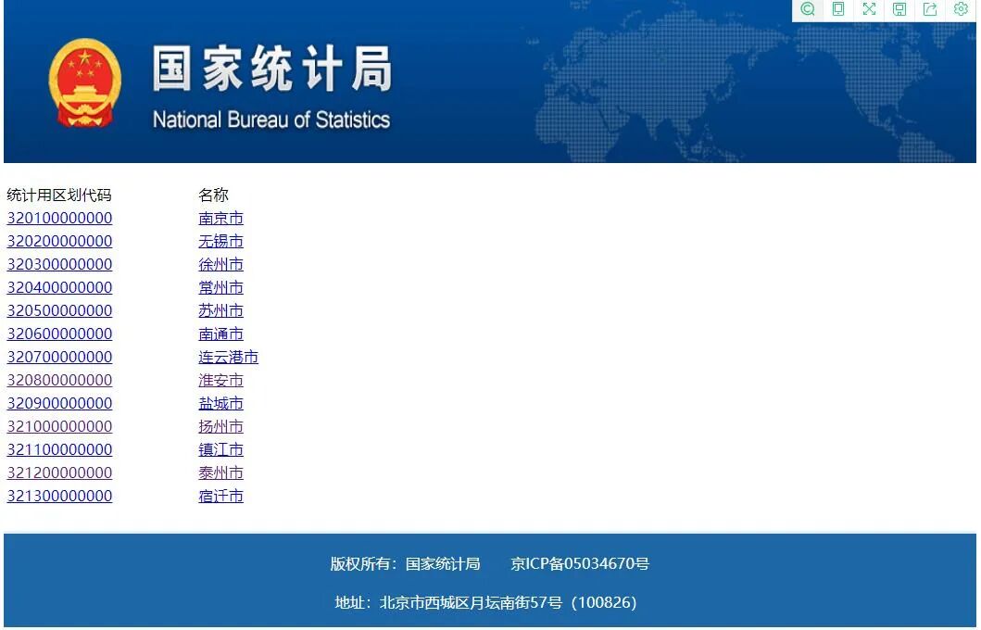Select code link 320100000000 for Nanjing
981x630 pixels.
coord(59,218)
